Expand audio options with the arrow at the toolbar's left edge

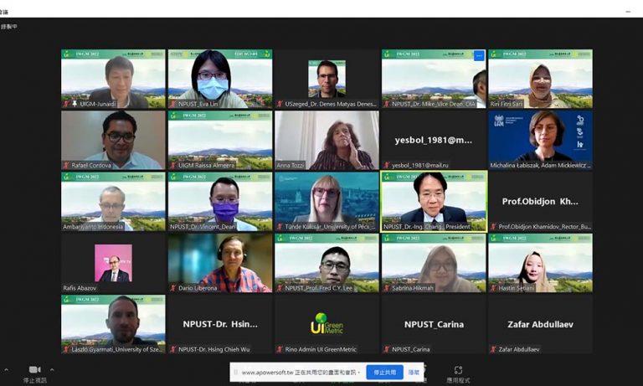6,369
